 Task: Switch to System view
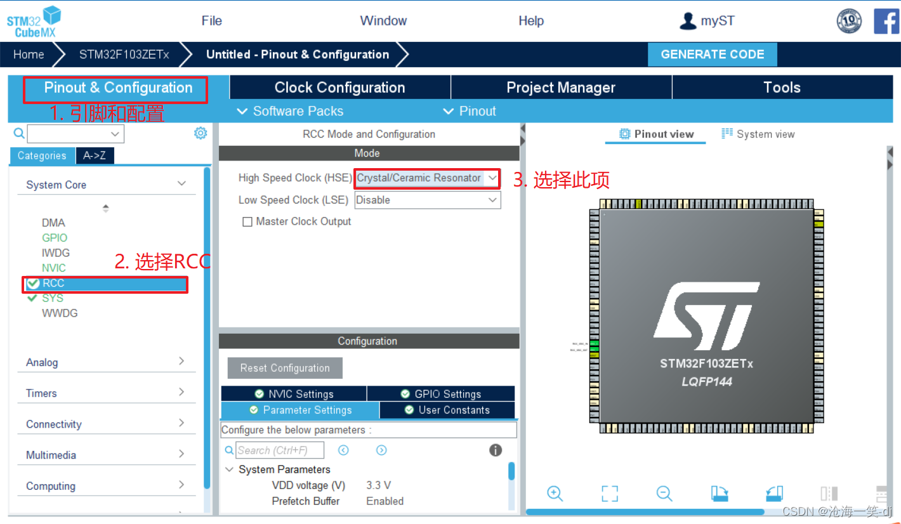758,134
